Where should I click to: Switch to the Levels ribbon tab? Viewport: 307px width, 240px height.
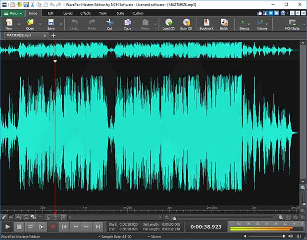point(68,13)
